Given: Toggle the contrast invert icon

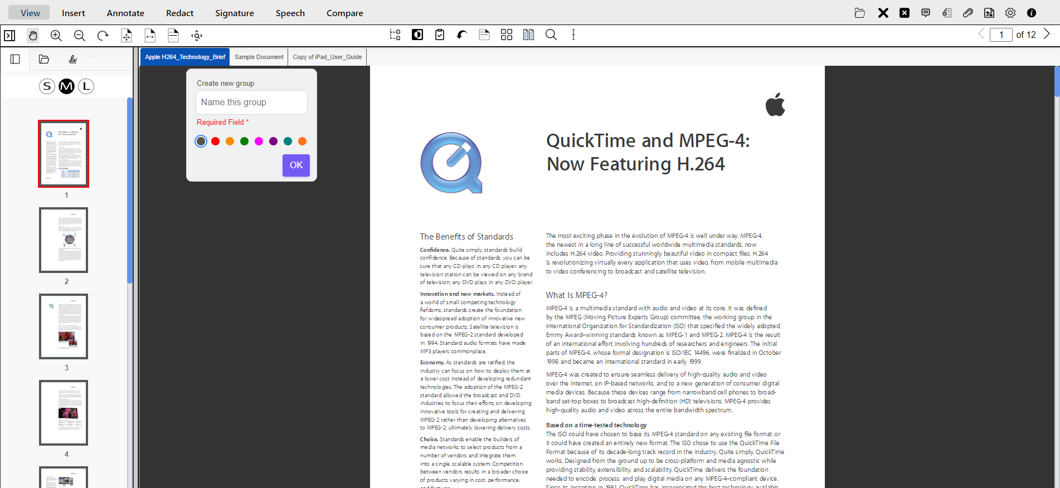Looking at the screenshot, I should point(417,35).
